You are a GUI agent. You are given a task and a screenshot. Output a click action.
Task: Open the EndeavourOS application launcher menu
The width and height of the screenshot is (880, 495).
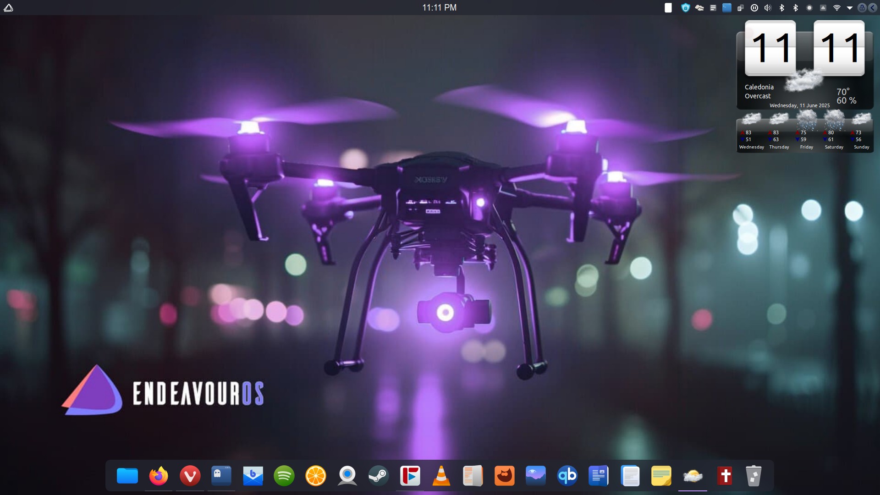point(8,8)
